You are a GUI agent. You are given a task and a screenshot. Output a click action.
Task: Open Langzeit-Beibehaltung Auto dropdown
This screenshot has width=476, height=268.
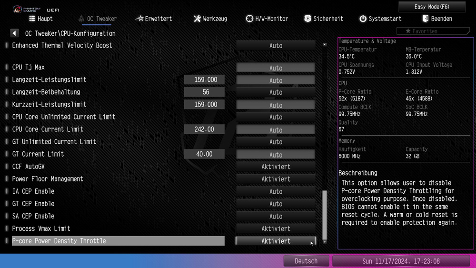tap(276, 92)
